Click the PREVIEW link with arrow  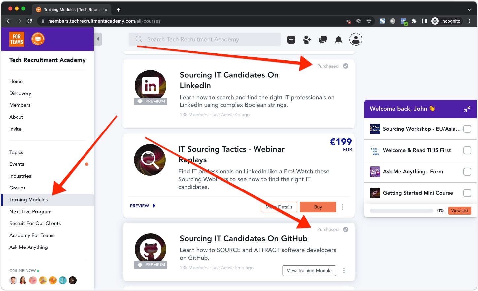pos(143,206)
